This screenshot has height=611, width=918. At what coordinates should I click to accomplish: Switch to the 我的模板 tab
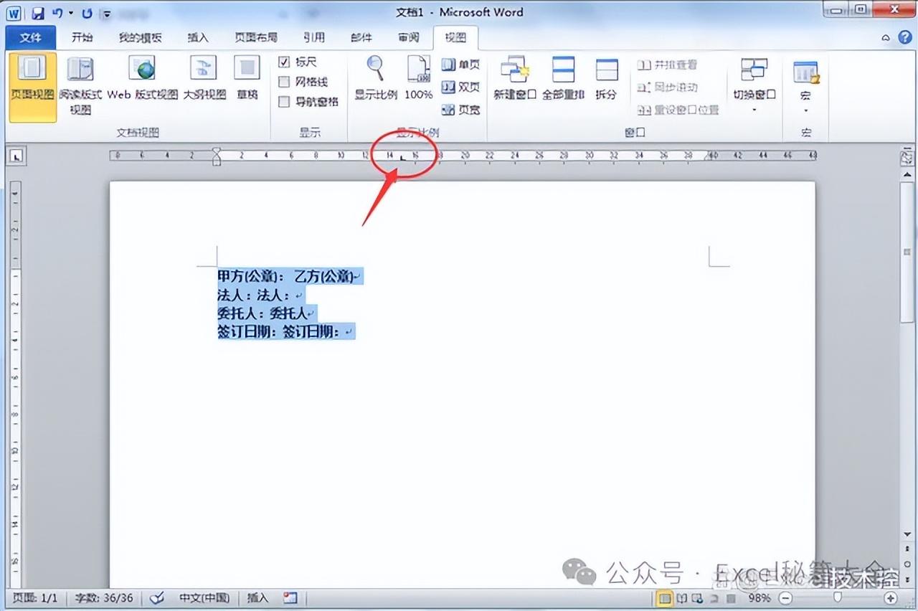140,37
